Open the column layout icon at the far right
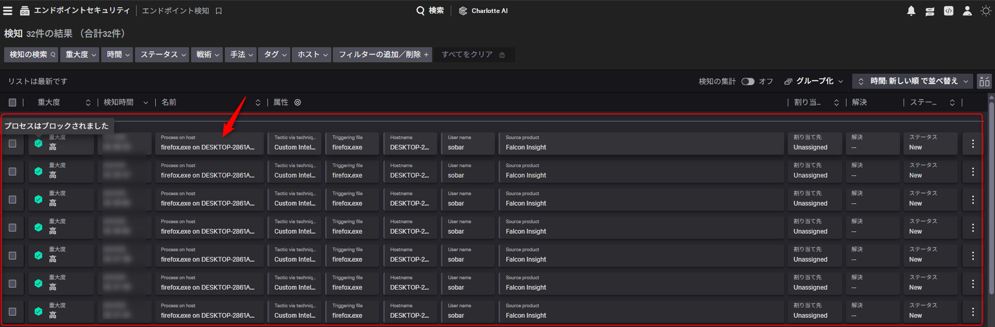This screenshot has height=327, width=995. [x=984, y=81]
